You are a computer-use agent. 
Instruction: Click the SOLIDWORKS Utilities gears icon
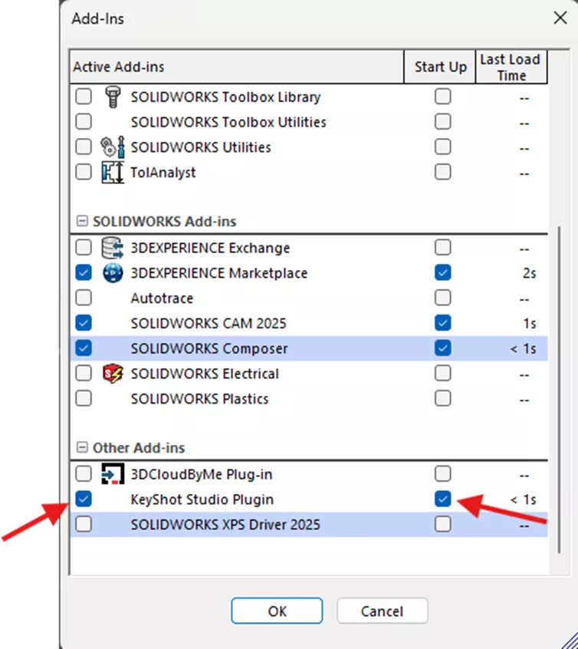pyautogui.click(x=113, y=147)
